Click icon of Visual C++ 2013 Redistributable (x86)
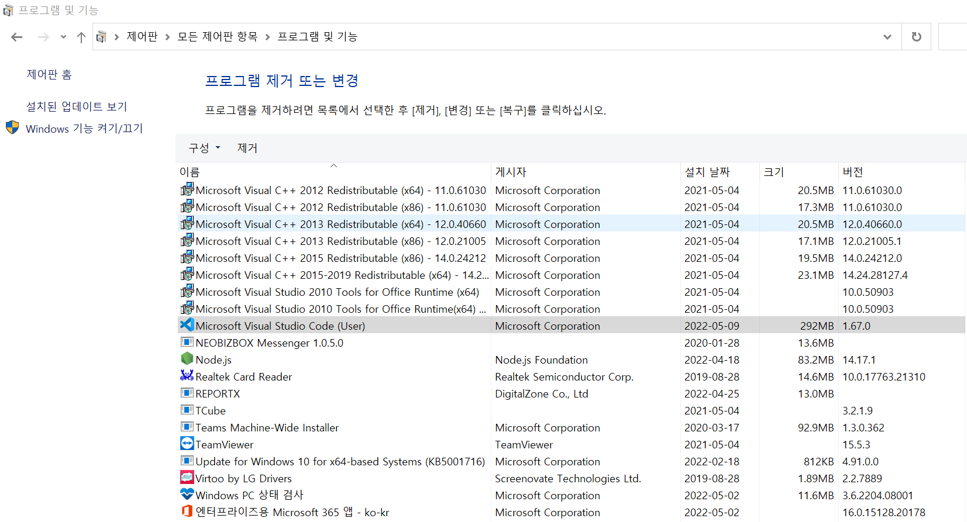The image size is (967, 522). (x=187, y=240)
